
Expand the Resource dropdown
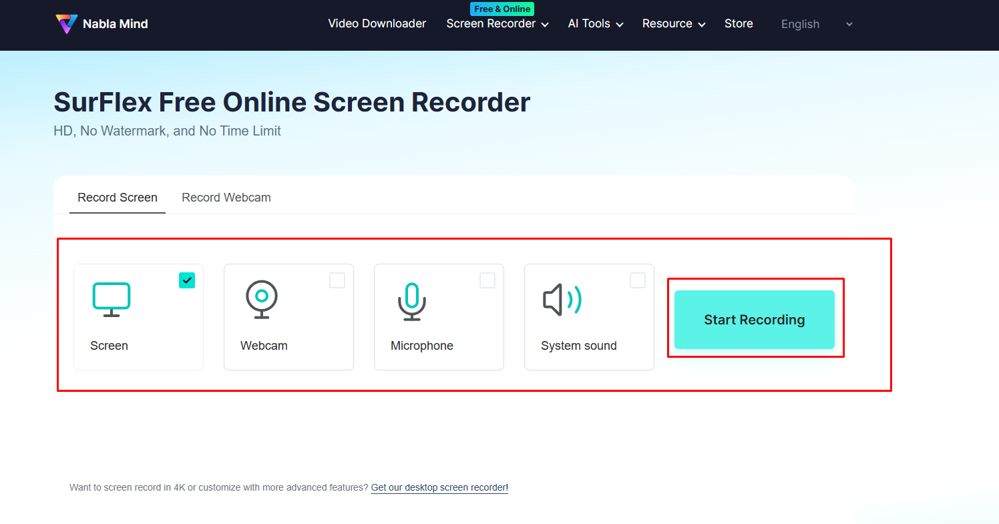[672, 23]
